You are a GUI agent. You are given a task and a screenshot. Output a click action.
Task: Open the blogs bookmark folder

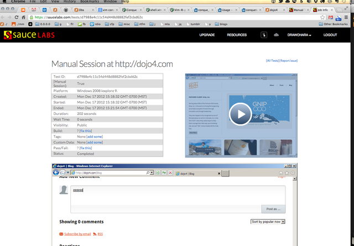point(221,24)
